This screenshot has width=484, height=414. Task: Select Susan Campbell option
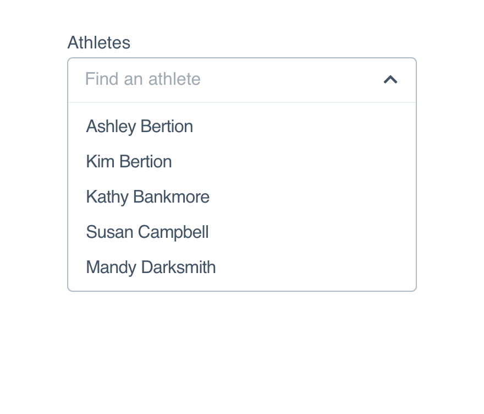click(x=242, y=232)
